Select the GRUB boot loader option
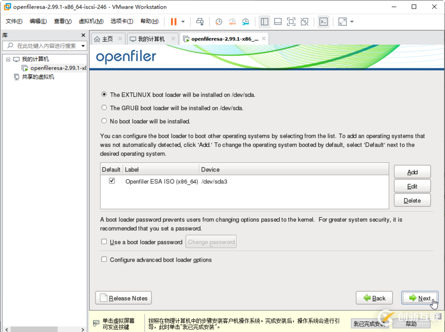Screen dimensions: 445x332 point(104,107)
